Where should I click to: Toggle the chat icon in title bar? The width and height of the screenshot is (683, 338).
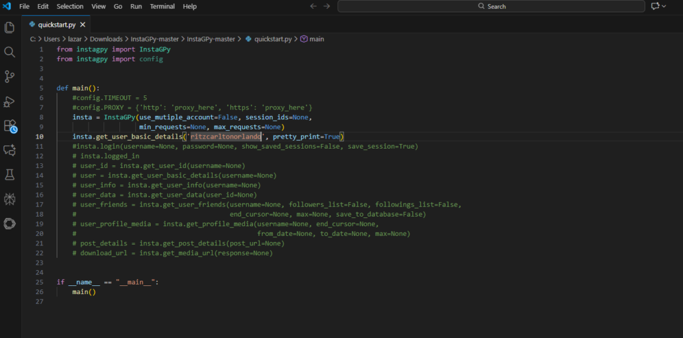pyautogui.click(x=655, y=6)
